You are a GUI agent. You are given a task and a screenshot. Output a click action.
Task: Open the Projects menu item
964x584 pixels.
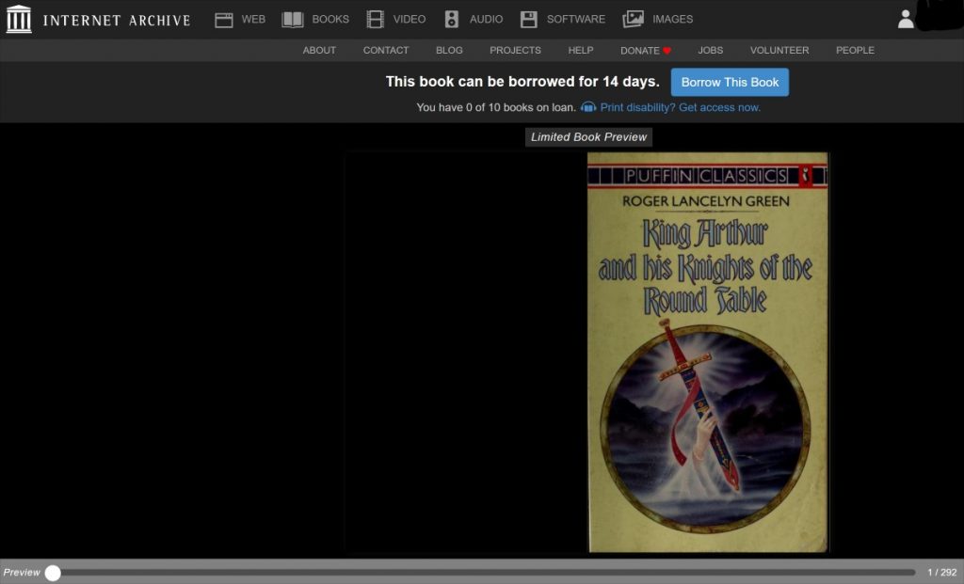[x=515, y=50]
